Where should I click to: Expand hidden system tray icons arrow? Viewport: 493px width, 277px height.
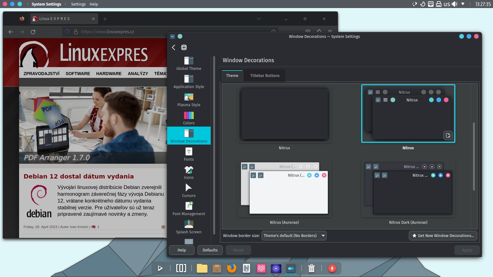pos(463,4)
